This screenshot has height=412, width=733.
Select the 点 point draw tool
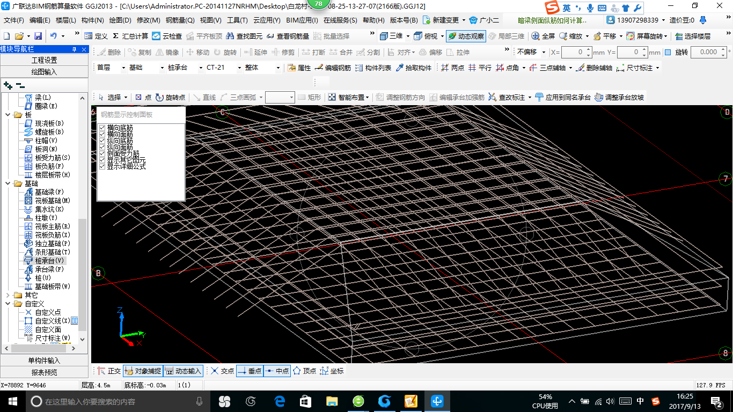click(143, 97)
